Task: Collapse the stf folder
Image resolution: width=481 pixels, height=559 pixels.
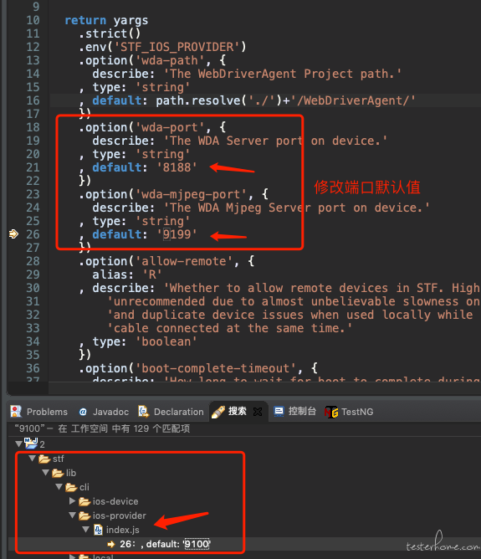Action: (33, 458)
